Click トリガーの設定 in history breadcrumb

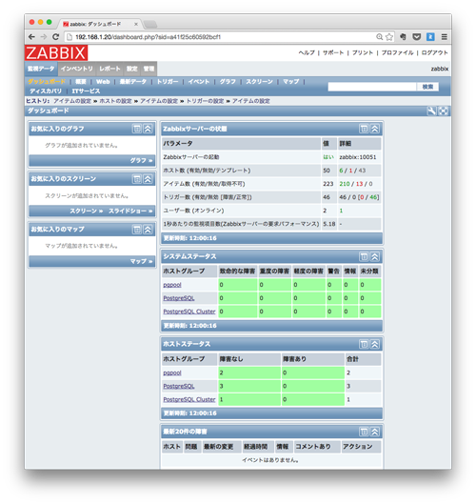coord(205,101)
